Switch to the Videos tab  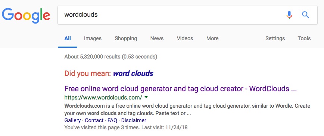[185, 38]
